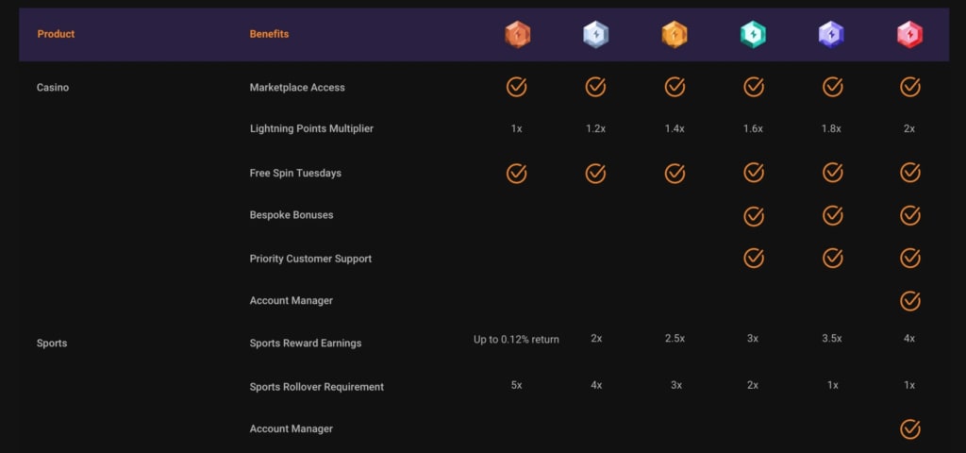The width and height of the screenshot is (966, 453).
Task: Click Sports Rollover 4x in silver column
Action: (x=596, y=385)
